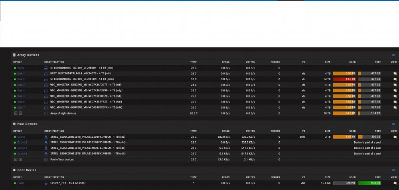Open Disk 3 settings link
399x190 pixels.
click(x=21, y=85)
